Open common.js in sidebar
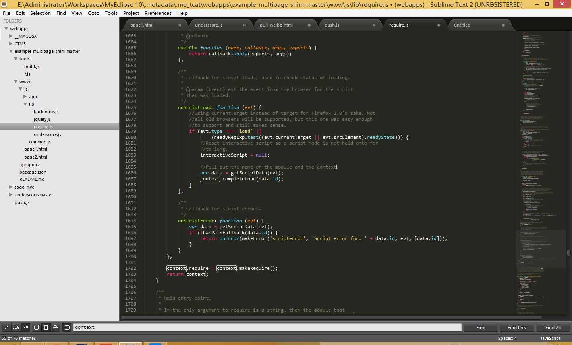 (40, 142)
